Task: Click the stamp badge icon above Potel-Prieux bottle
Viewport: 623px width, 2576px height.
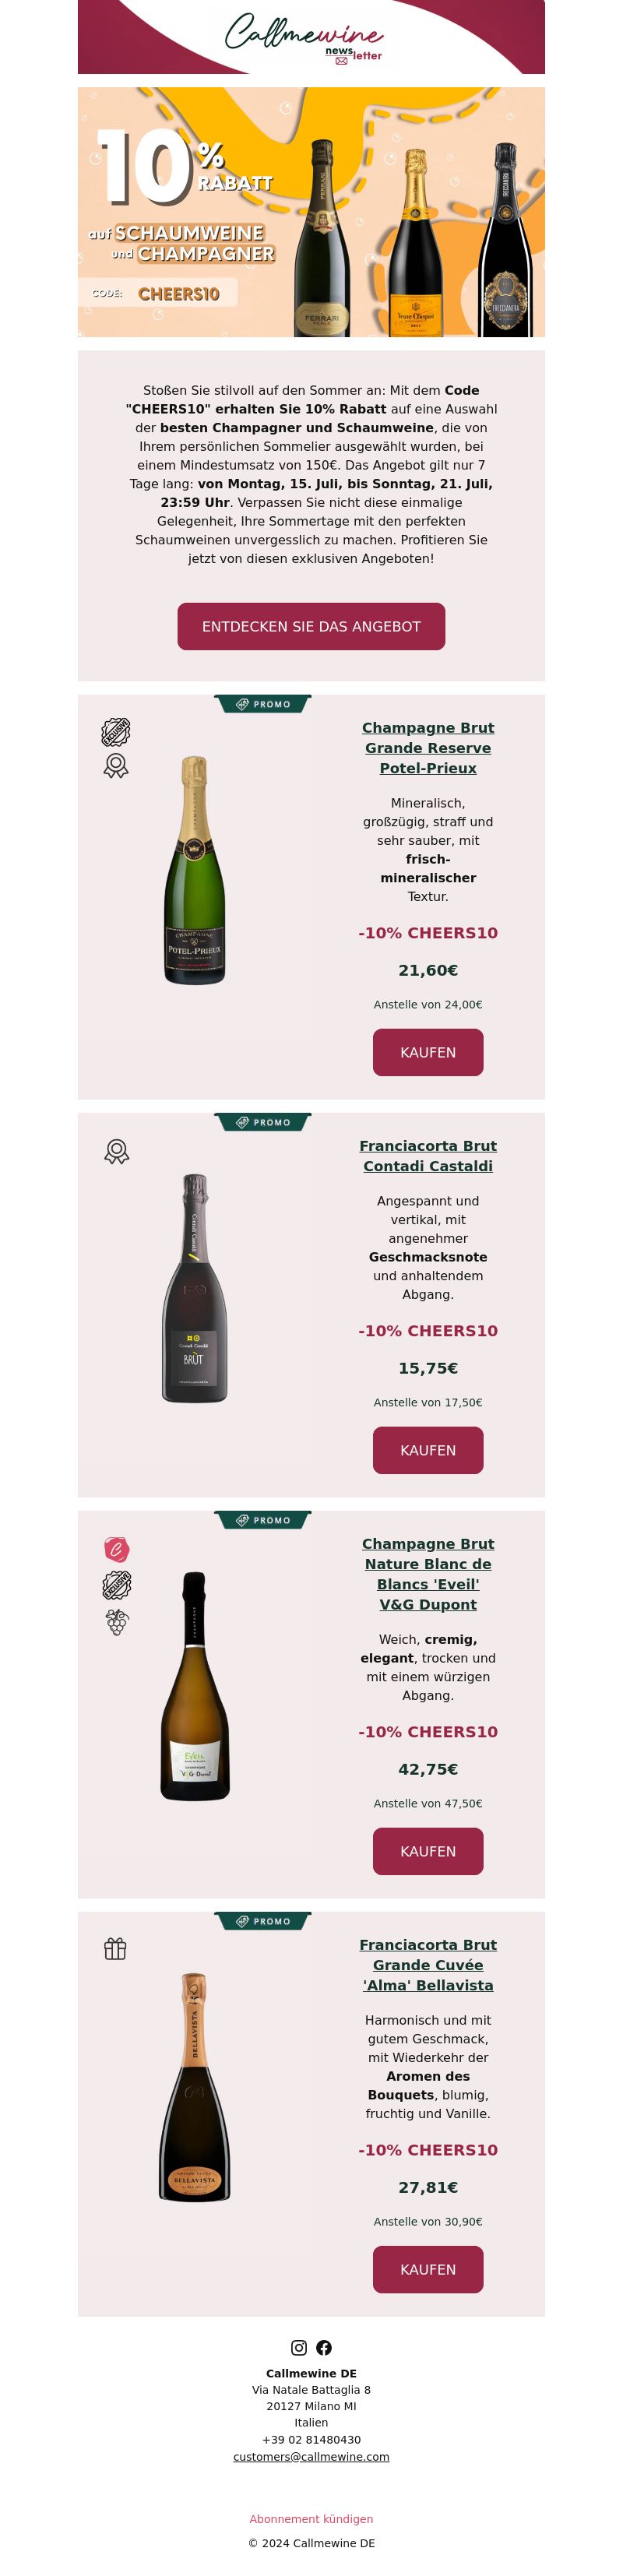Action: [x=116, y=732]
